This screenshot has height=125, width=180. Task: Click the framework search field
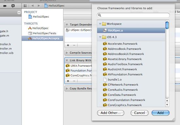[133, 15]
